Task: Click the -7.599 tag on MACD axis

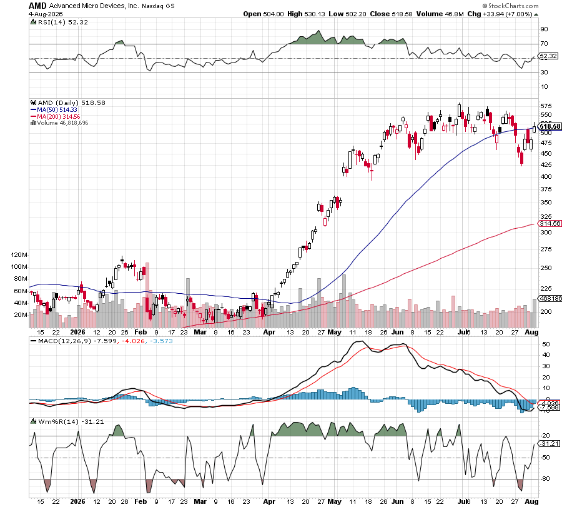Action: click(550, 407)
